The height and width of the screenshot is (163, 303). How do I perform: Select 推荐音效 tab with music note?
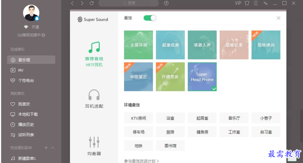[x=94, y=54]
